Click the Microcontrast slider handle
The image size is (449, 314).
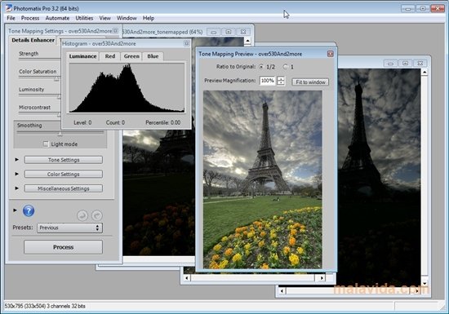pyautogui.click(x=59, y=115)
